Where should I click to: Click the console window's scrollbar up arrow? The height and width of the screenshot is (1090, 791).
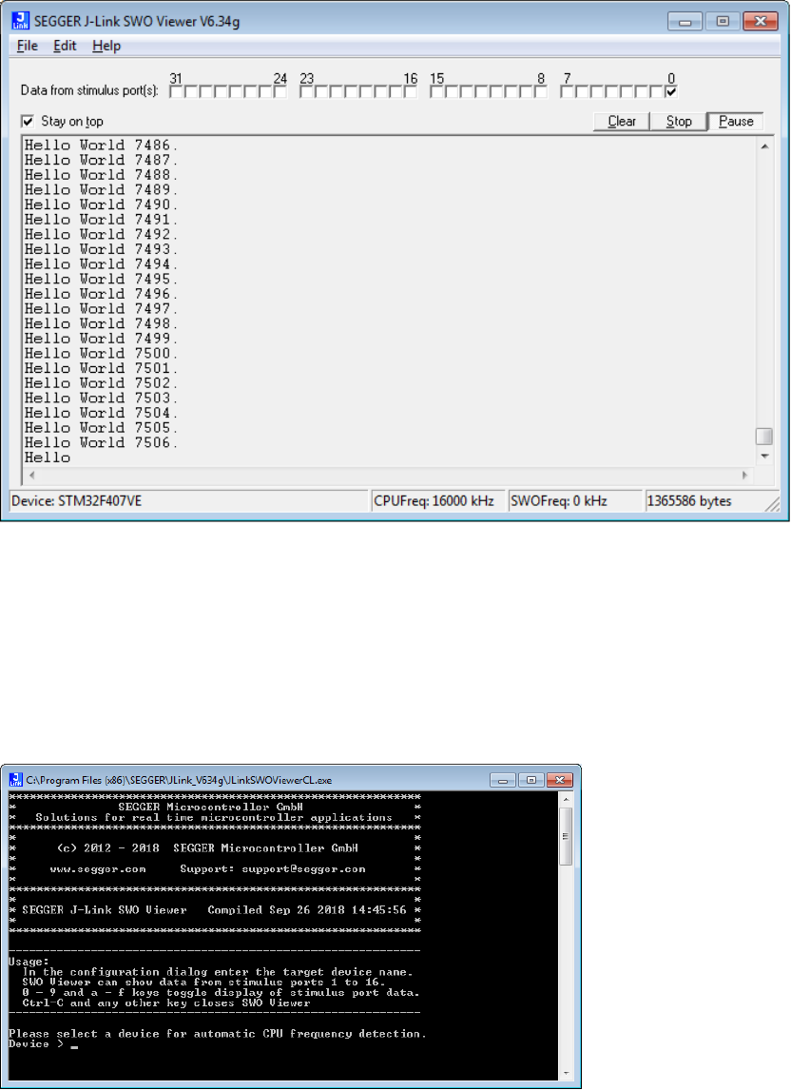pos(566,799)
